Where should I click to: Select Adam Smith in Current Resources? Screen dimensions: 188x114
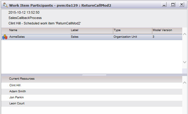click(92, 92)
